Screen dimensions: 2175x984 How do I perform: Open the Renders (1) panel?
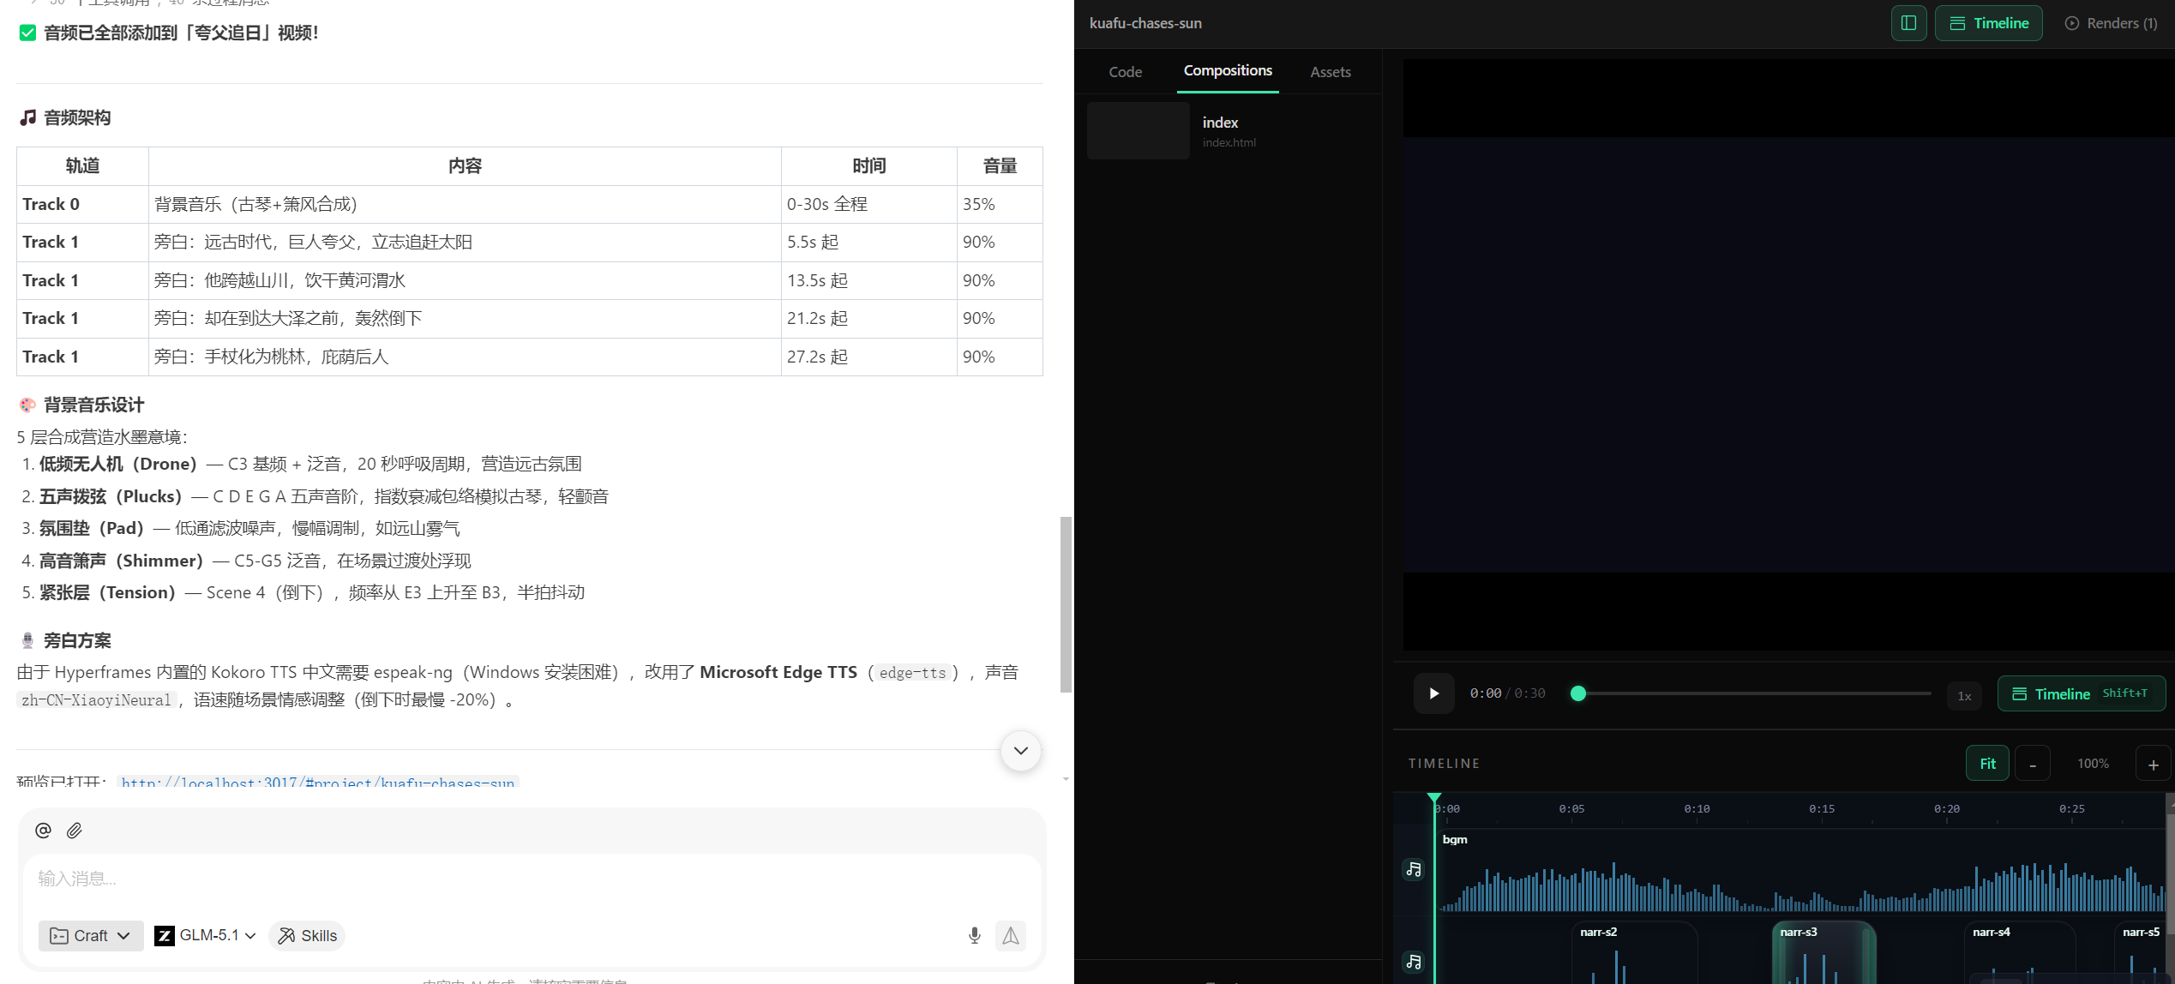pyautogui.click(x=2111, y=23)
